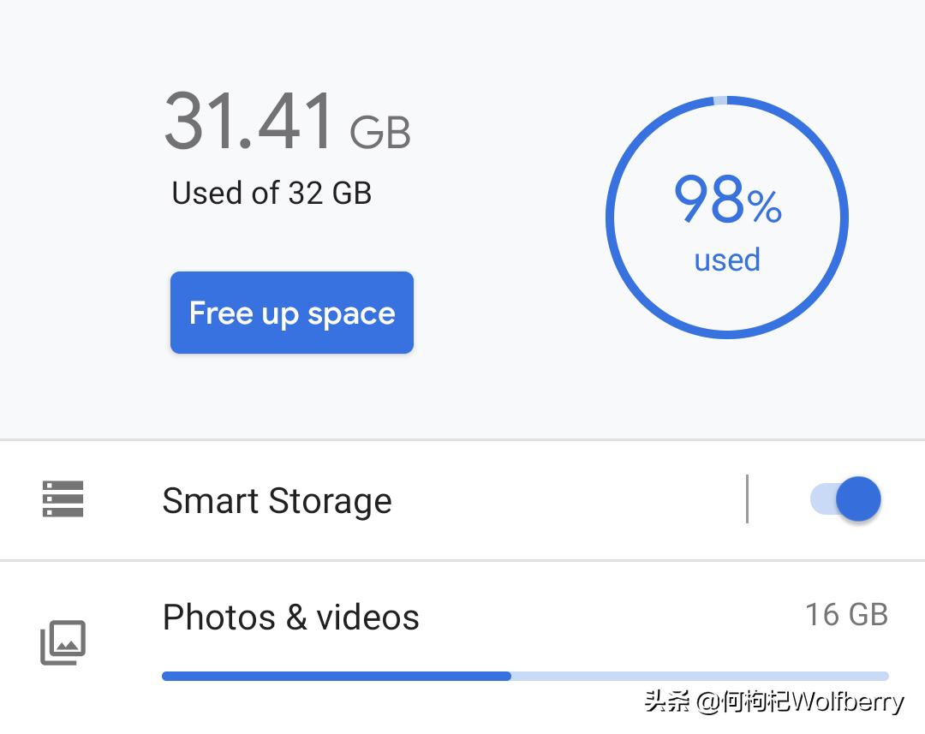
Task: Tap the Smart Storage stacked-drives icon
Action: (63, 499)
